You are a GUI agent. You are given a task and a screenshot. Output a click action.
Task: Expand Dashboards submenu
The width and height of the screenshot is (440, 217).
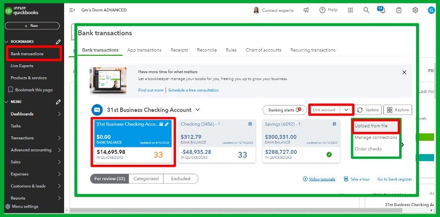click(60, 114)
